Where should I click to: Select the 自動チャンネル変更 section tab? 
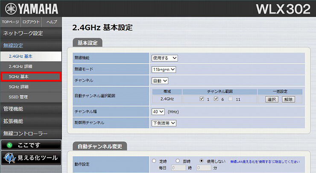(100, 146)
